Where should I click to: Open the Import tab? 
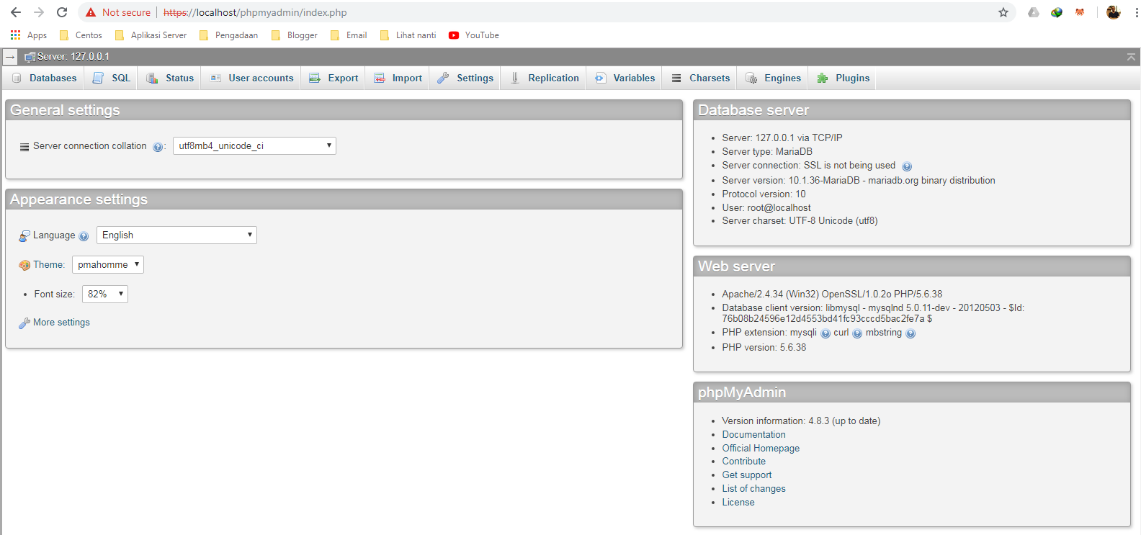point(398,78)
